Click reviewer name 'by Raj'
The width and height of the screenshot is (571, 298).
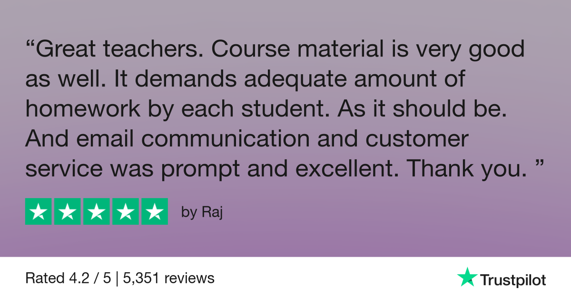[x=202, y=212]
